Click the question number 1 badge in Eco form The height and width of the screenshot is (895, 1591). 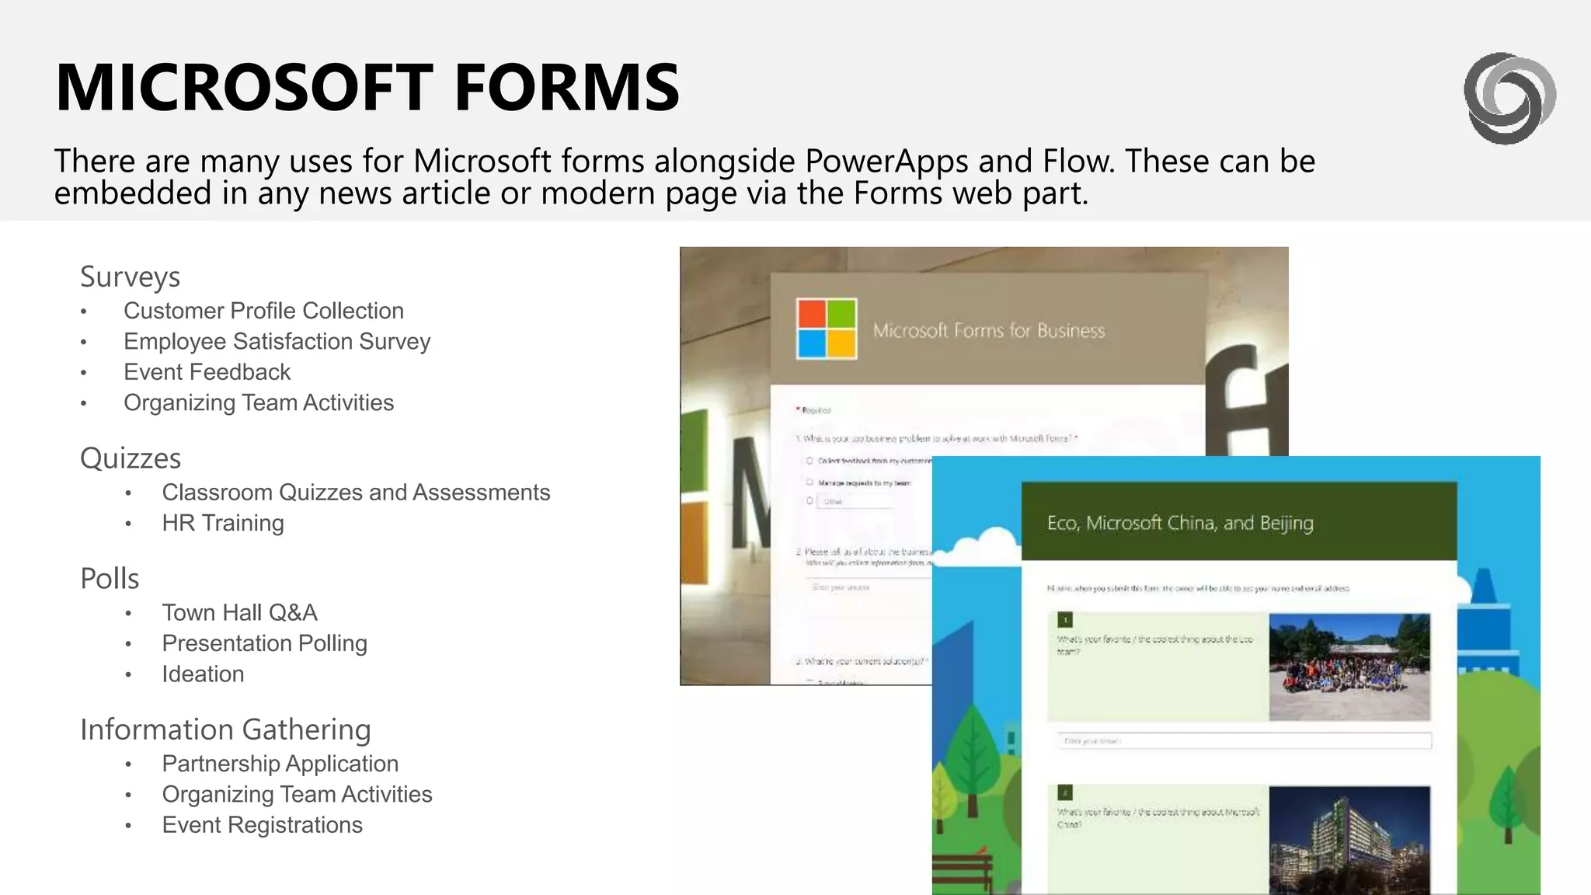1065,620
